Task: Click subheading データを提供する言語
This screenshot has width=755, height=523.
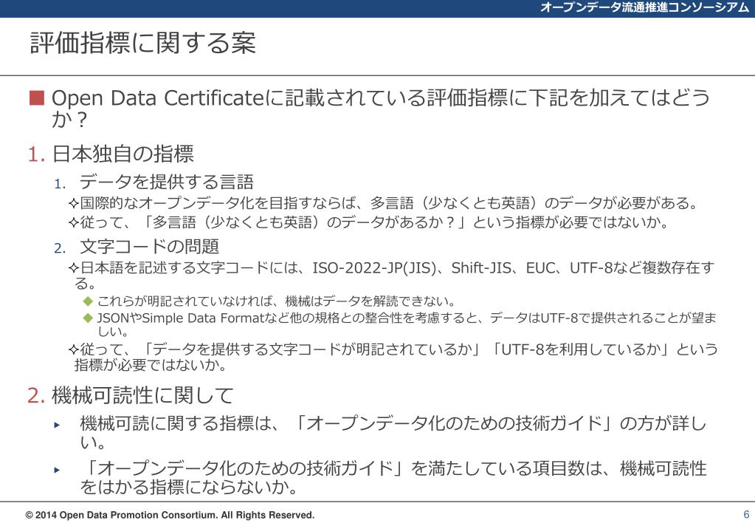Action: point(167,182)
